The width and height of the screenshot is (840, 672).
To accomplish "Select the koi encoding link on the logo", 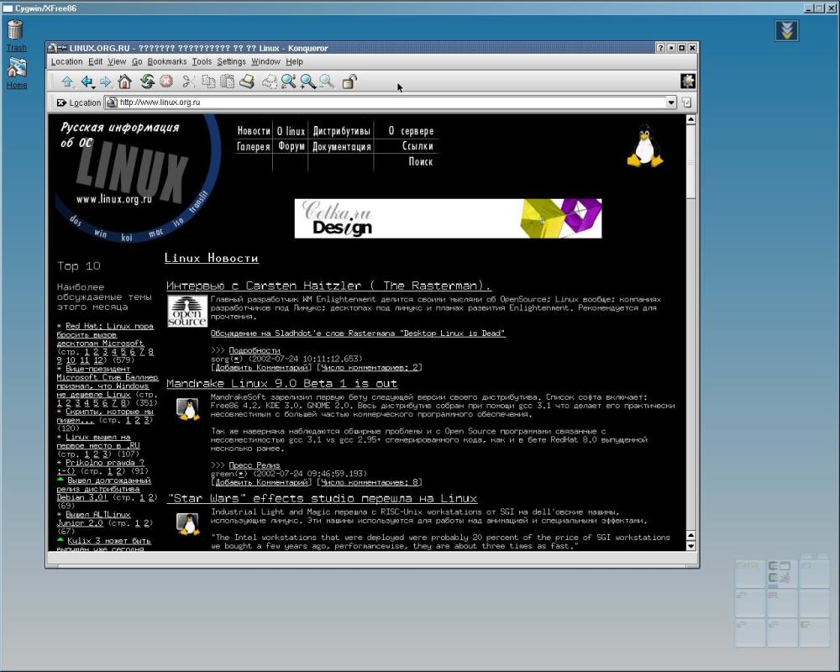I will click(127, 238).
